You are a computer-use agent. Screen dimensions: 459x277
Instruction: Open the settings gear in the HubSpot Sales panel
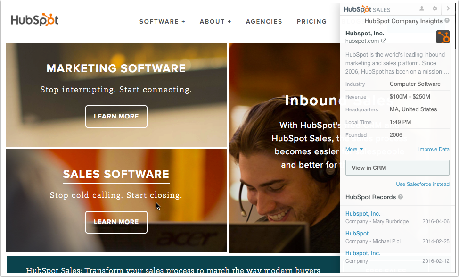434,9
